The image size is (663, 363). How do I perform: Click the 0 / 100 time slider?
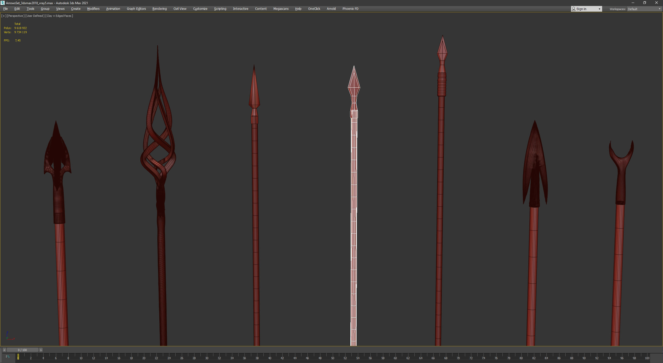pyautogui.click(x=23, y=350)
